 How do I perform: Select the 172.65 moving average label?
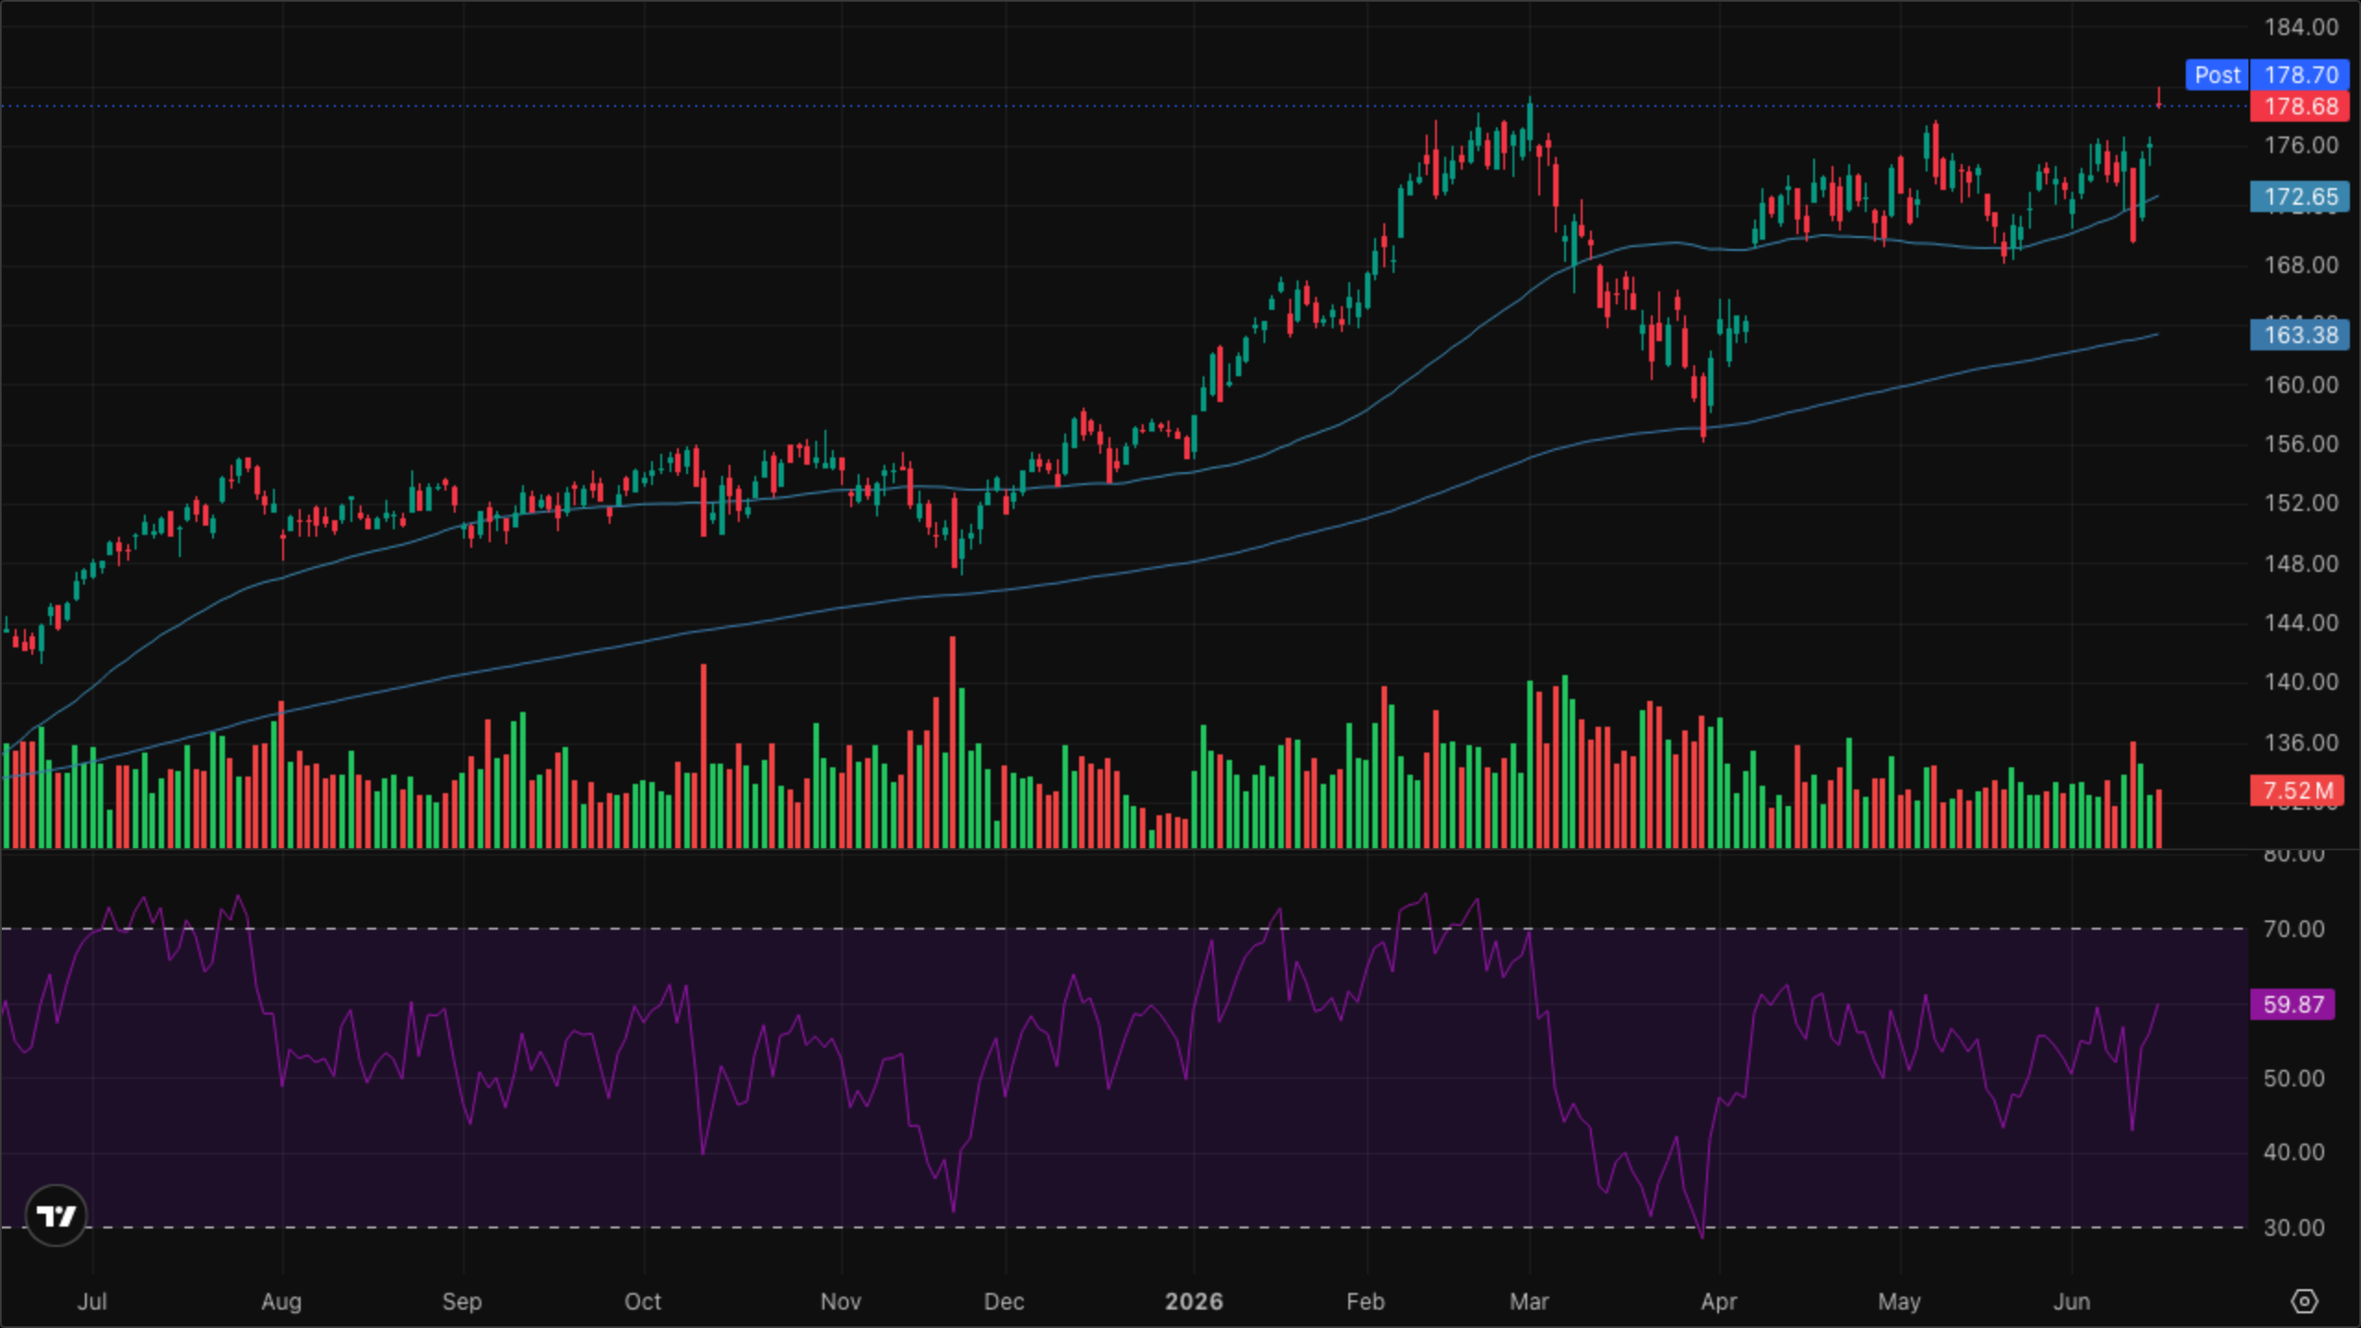click(x=2300, y=196)
